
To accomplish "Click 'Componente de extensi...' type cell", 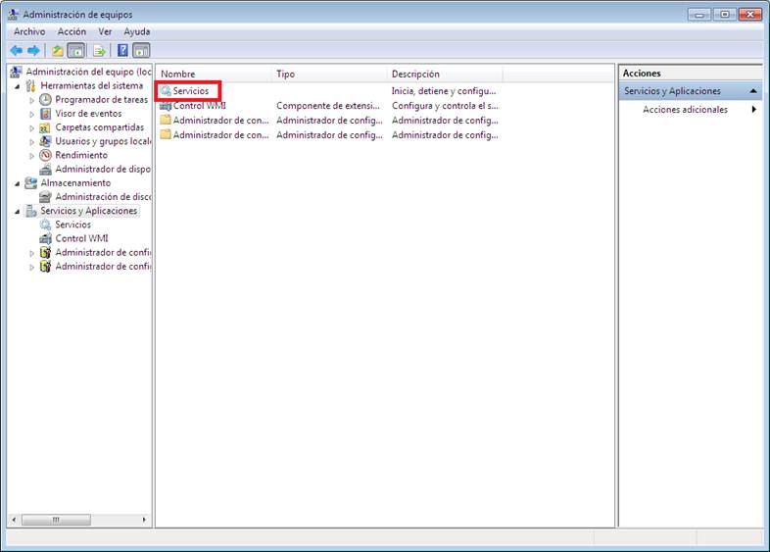I will pyautogui.click(x=328, y=106).
